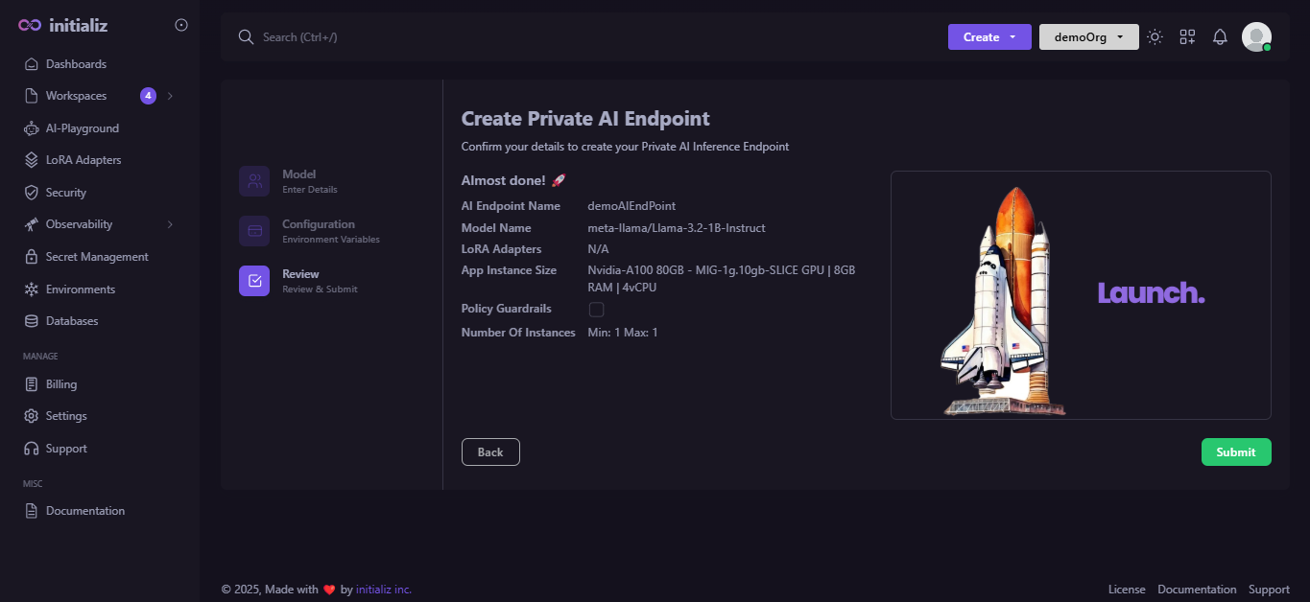The image size is (1310, 602).
Task: Select the Configuration step icon
Action: click(x=254, y=231)
